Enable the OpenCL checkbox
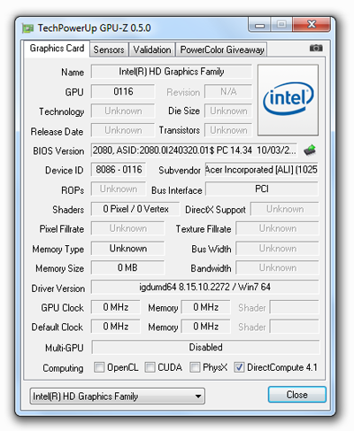 (x=99, y=367)
